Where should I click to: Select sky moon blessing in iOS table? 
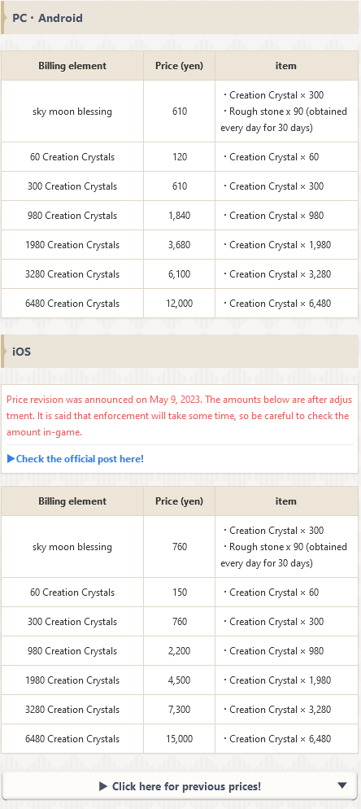point(72,547)
